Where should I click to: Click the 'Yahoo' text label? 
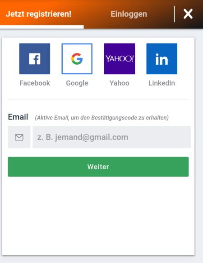click(120, 83)
